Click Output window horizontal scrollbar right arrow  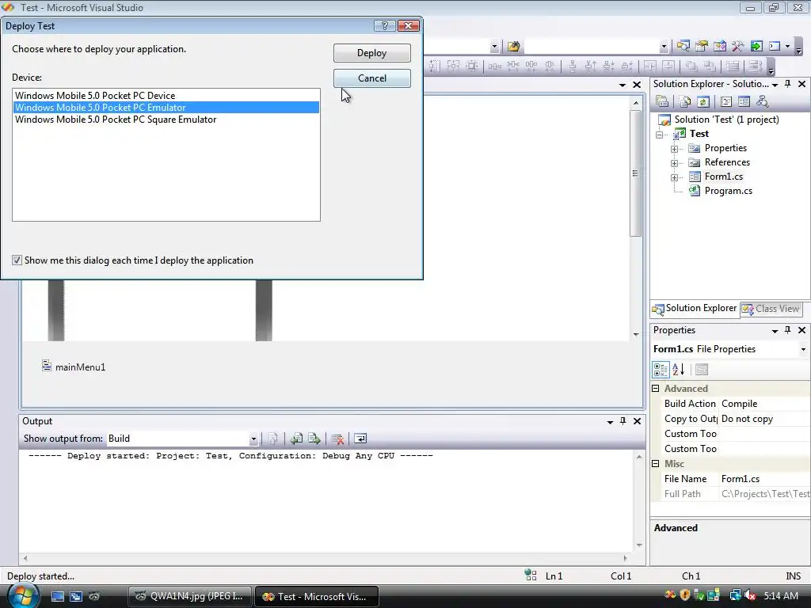tap(625, 558)
